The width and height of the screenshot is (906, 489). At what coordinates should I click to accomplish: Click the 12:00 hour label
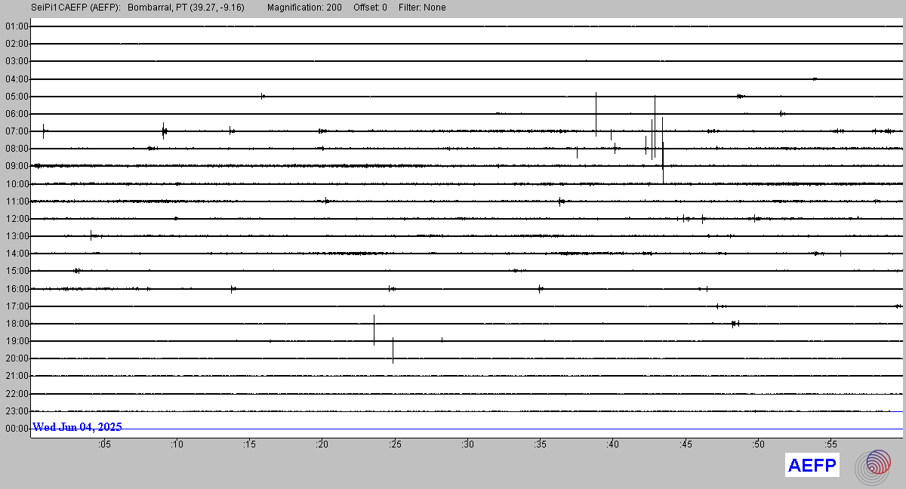coord(17,219)
